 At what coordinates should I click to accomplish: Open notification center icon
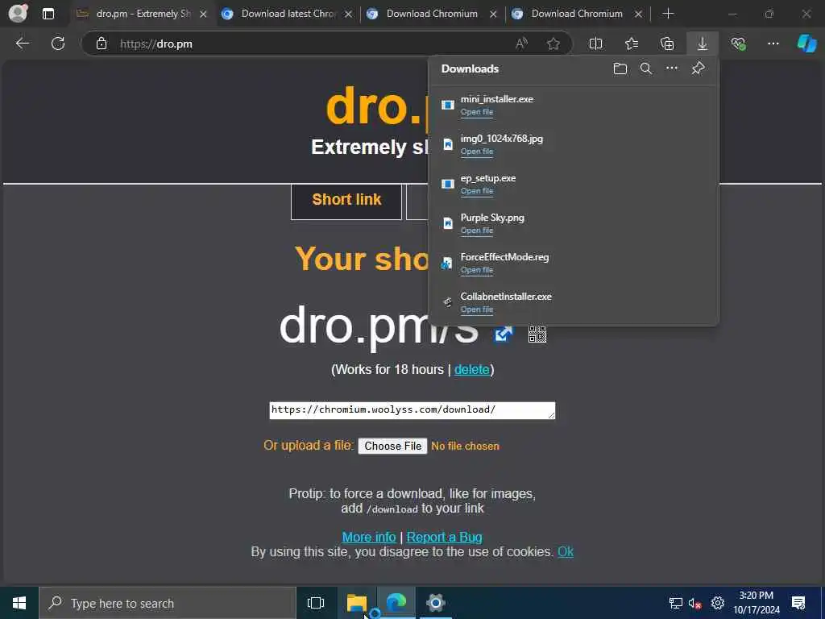(798, 603)
